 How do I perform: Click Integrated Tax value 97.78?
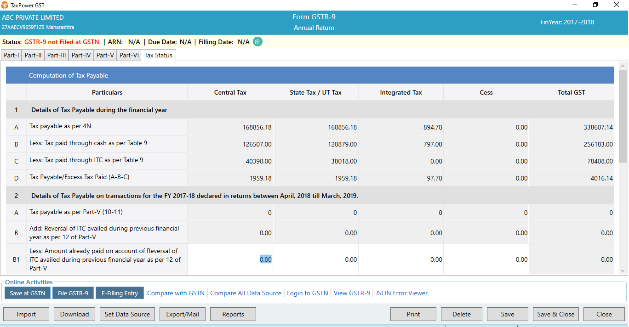[435, 178]
